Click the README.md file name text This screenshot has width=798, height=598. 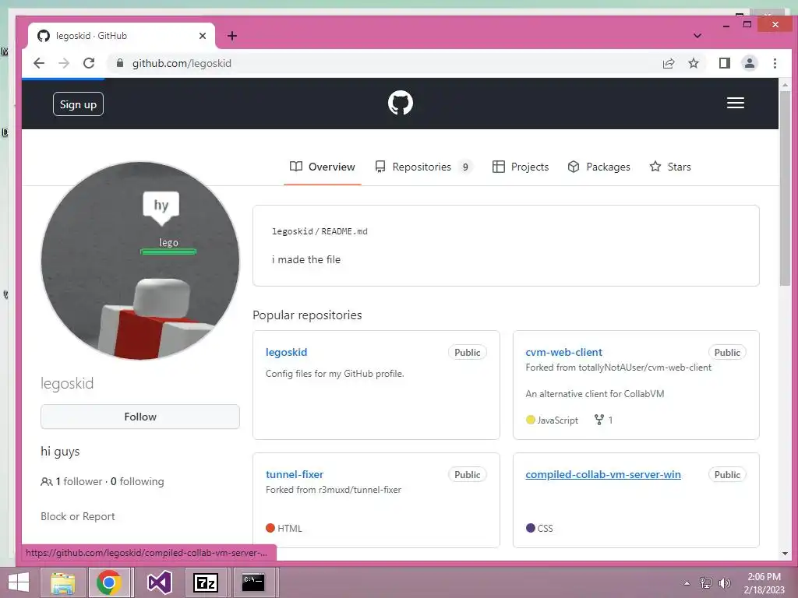(344, 231)
